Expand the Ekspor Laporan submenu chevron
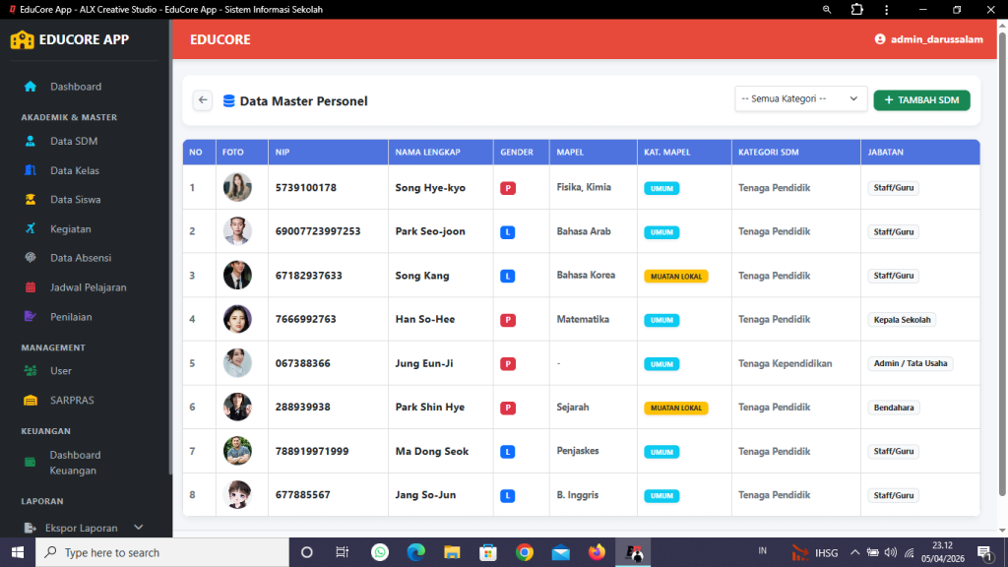1008x567 pixels. [x=138, y=528]
